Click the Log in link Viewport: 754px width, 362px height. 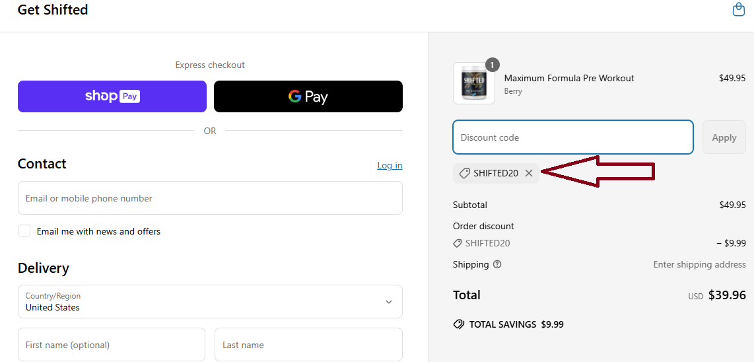point(390,165)
